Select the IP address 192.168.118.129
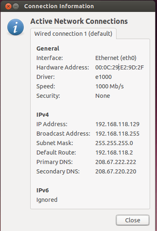 click(117, 124)
